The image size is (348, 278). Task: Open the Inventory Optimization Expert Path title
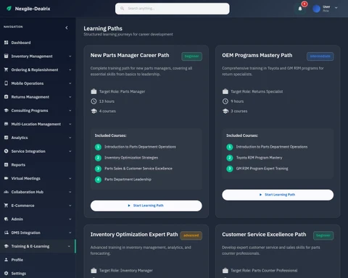[x=134, y=235]
